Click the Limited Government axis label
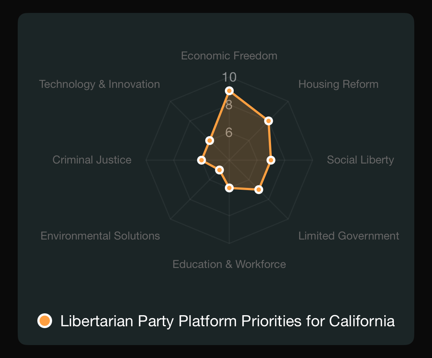 pyautogui.click(x=349, y=236)
